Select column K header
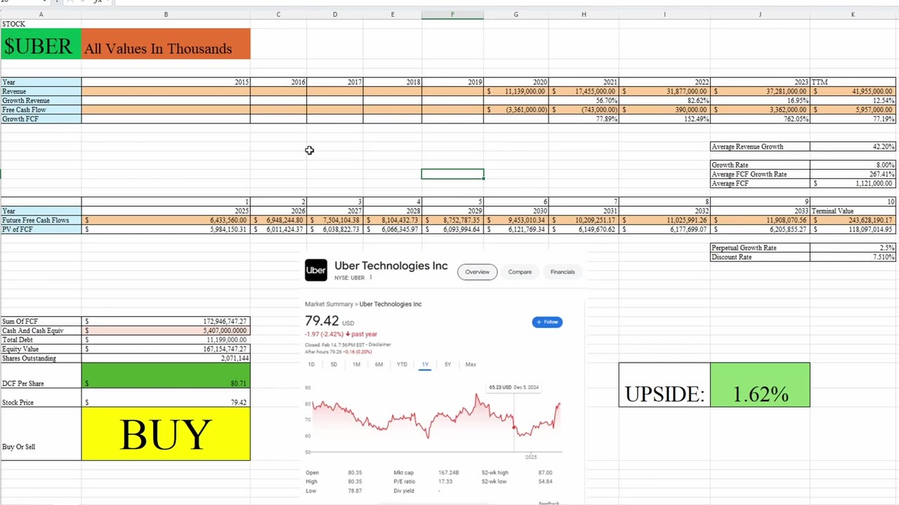Screen dimensions: 899x505 (x=853, y=15)
